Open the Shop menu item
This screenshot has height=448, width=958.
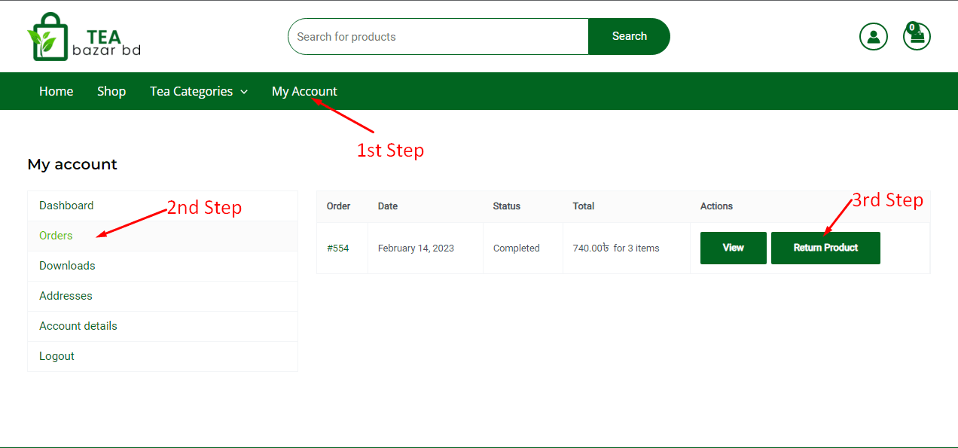coord(111,91)
